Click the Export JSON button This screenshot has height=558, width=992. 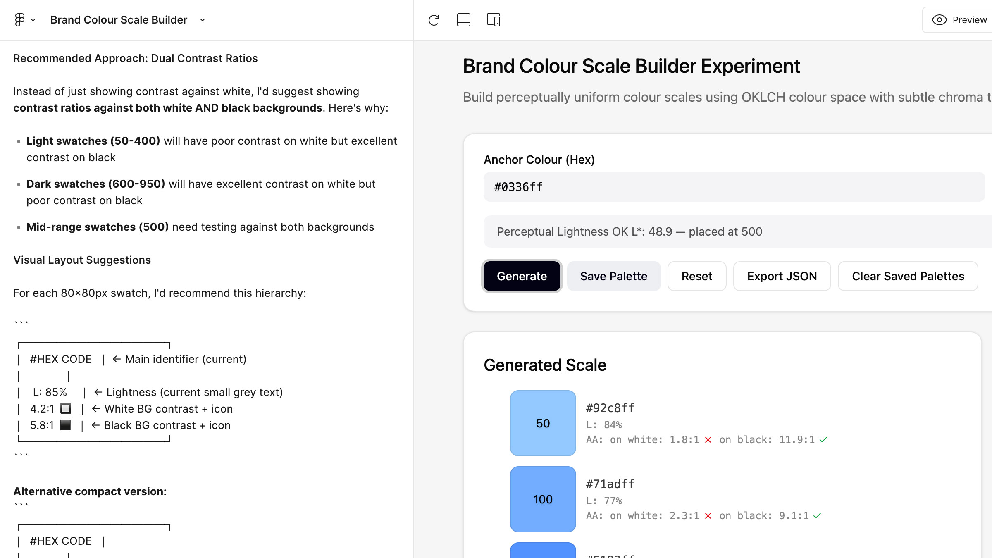coord(782,276)
